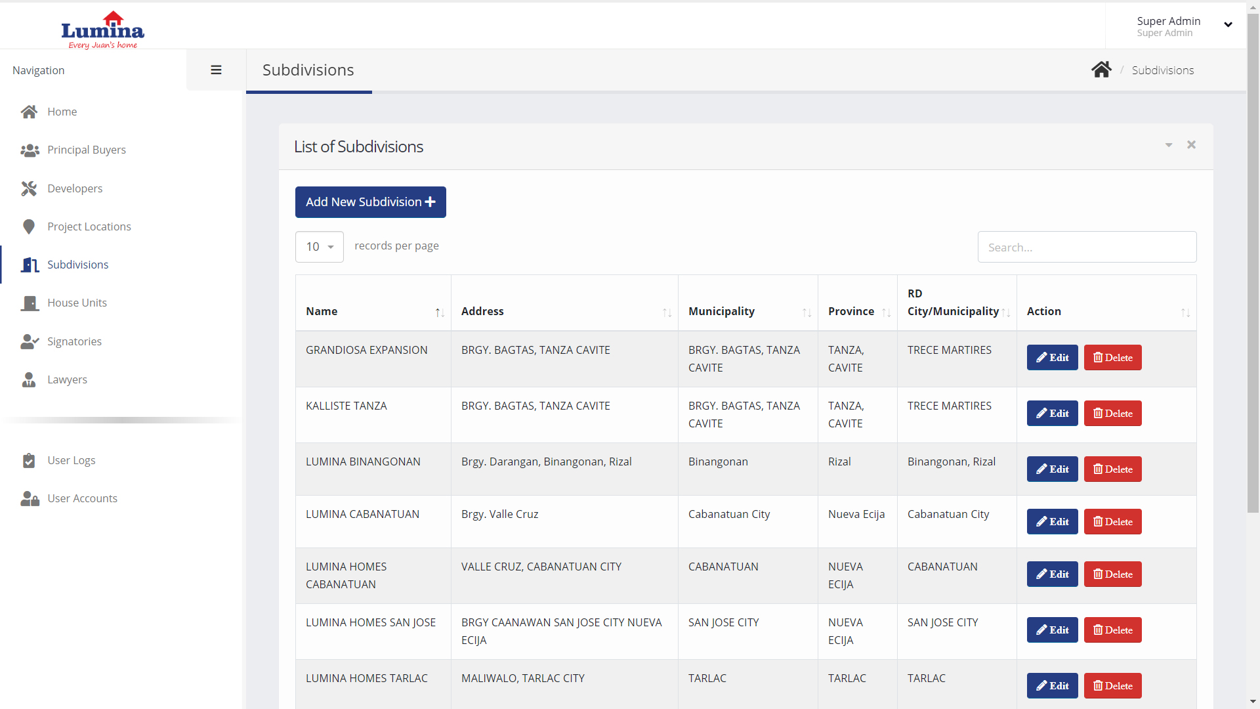Open Project Locations via the pin icon
Screen dimensions: 1260x709
click(29, 226)
